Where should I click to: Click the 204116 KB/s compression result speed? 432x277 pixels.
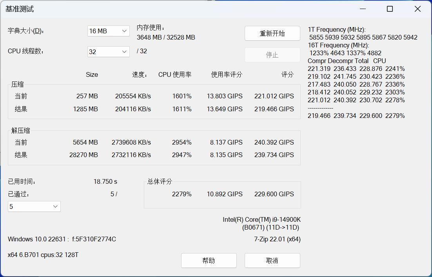click(x=133, y=109)
